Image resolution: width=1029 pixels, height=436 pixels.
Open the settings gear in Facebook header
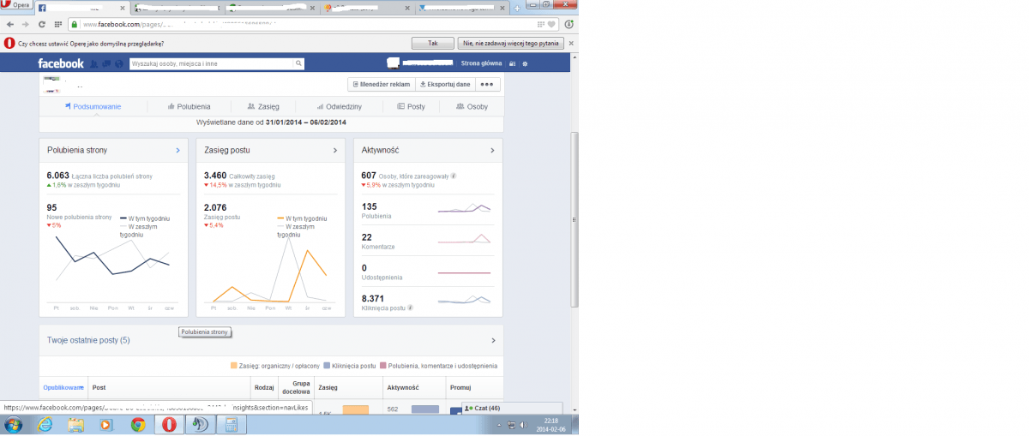click(526, 63)
